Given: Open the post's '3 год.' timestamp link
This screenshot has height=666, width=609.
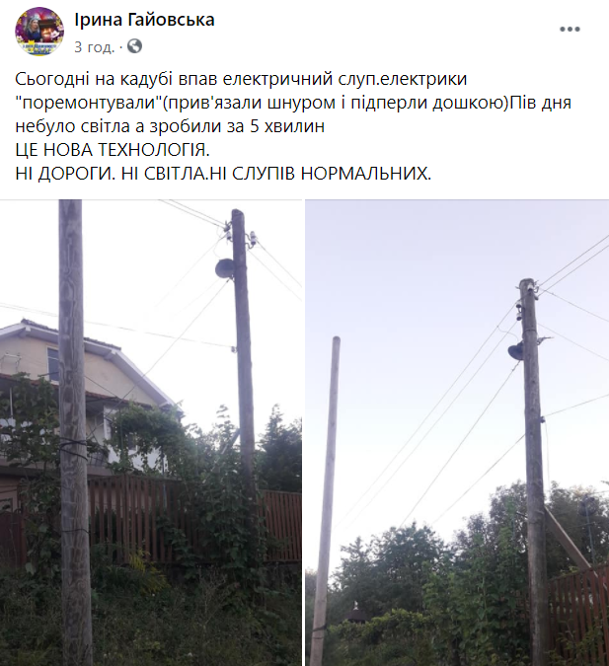Looking at the screenshot, I should pos(95,46).
